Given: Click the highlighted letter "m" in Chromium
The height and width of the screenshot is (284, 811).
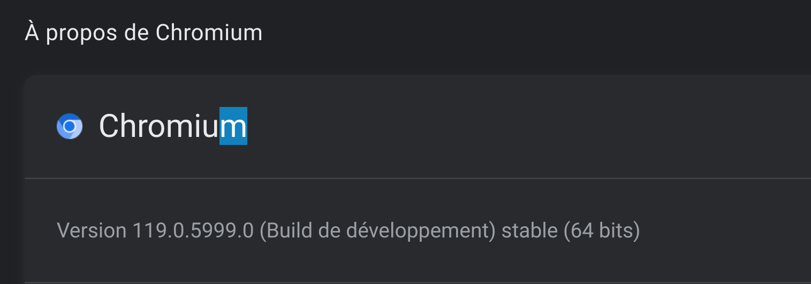Looking at the screenshot, I should click(x=233, y=127).
